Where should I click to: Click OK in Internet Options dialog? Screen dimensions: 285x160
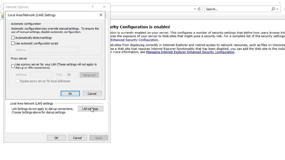tap(56, 138)
